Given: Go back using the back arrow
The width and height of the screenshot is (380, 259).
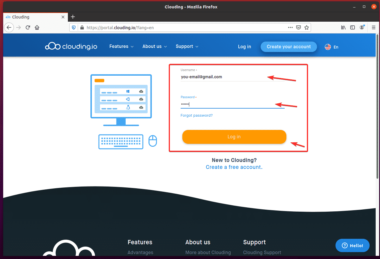Looking at the screenshot, I should (x=9, y=27).
